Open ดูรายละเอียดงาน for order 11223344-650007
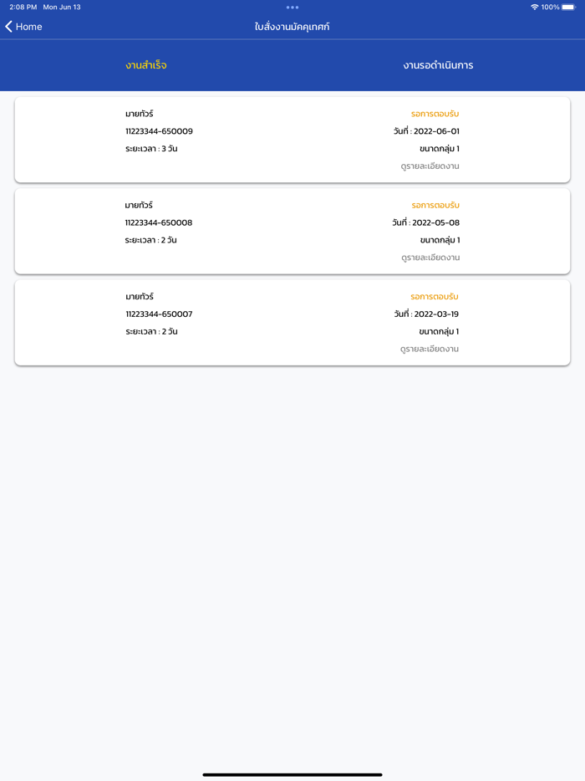Viewport: 585px width, 781px height. [x=430, y=349]
